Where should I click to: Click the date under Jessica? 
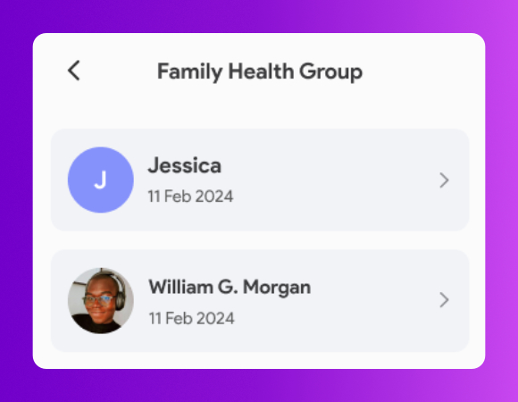190,197
